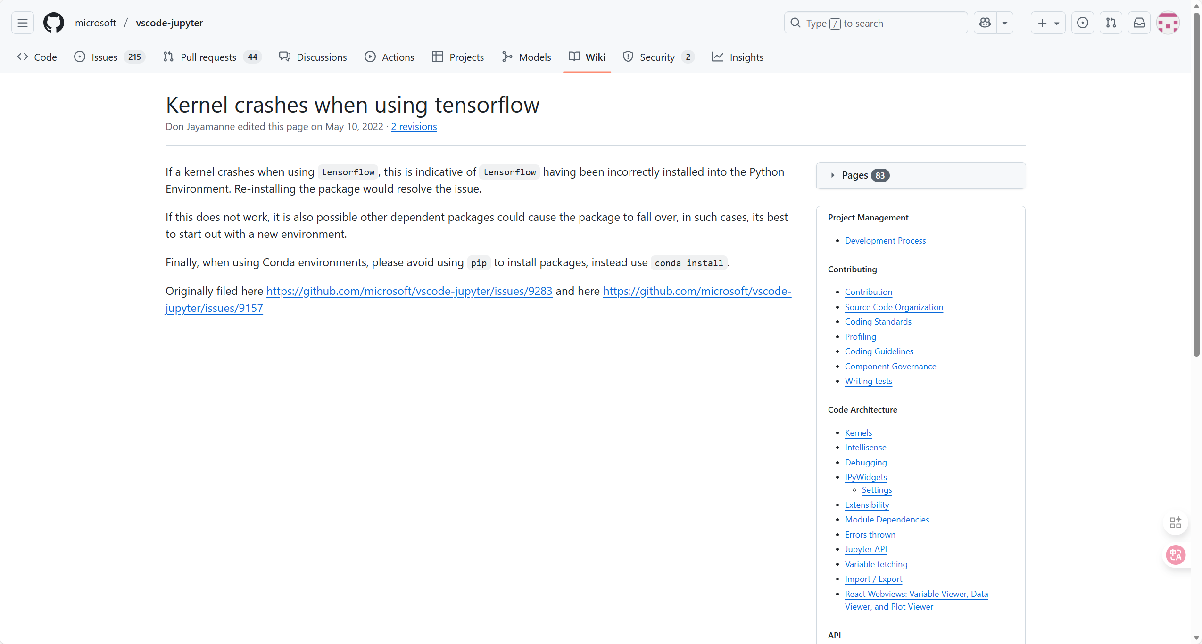
Task: Click the user avatar profile picture
Action: pos(1168,23)
